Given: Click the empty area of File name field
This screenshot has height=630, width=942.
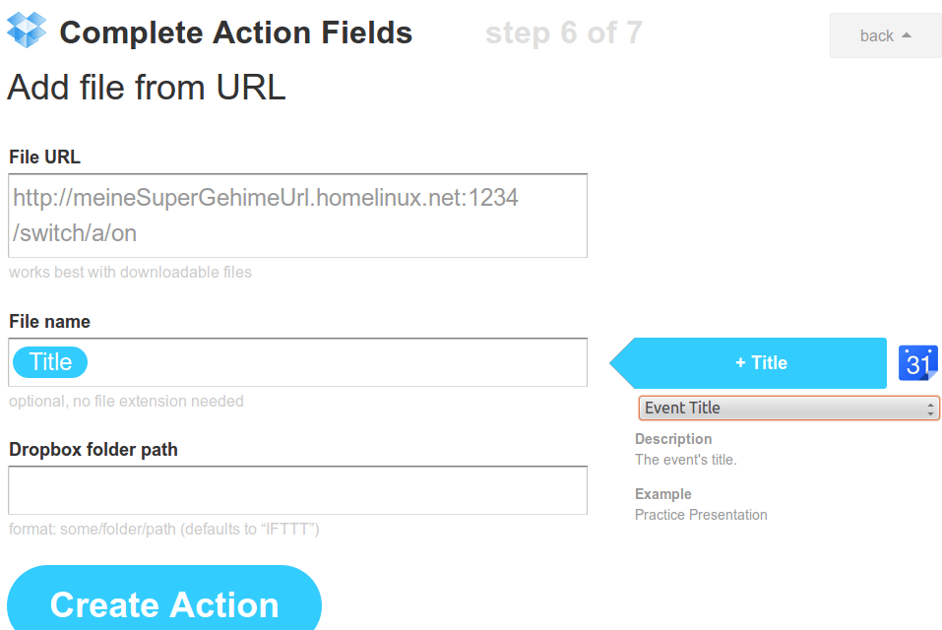Looking at the screenshot, I should point(335,362).
